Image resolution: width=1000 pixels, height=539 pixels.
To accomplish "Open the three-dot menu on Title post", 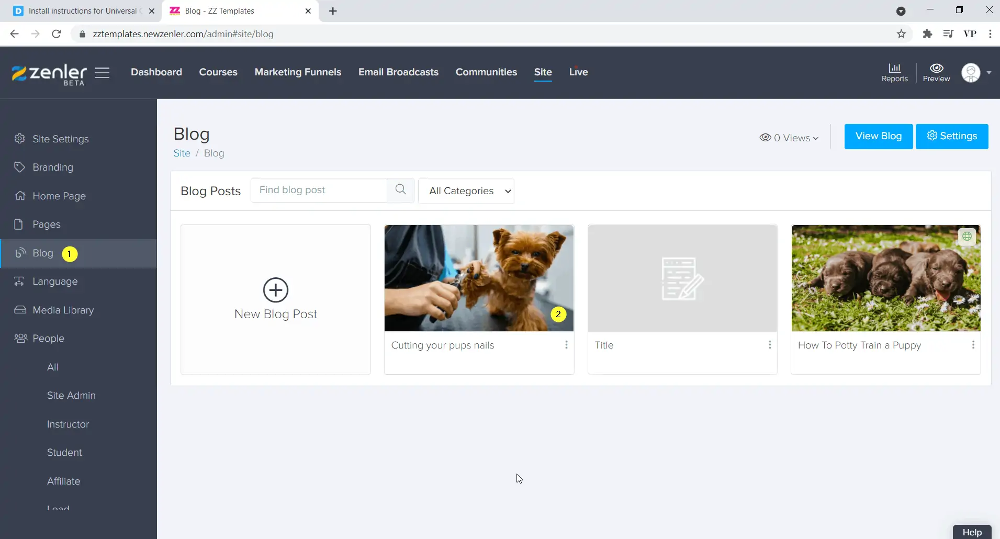I will 769,344.
